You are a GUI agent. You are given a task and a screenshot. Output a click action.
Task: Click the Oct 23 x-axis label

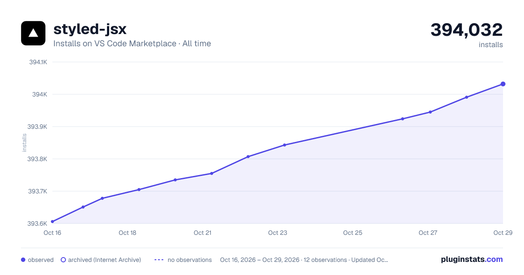coord(278,233)
